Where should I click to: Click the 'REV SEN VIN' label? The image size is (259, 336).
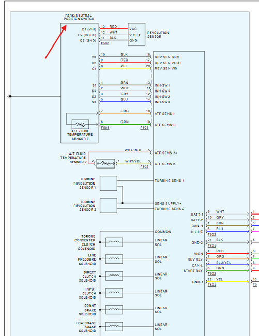point(166,68)
